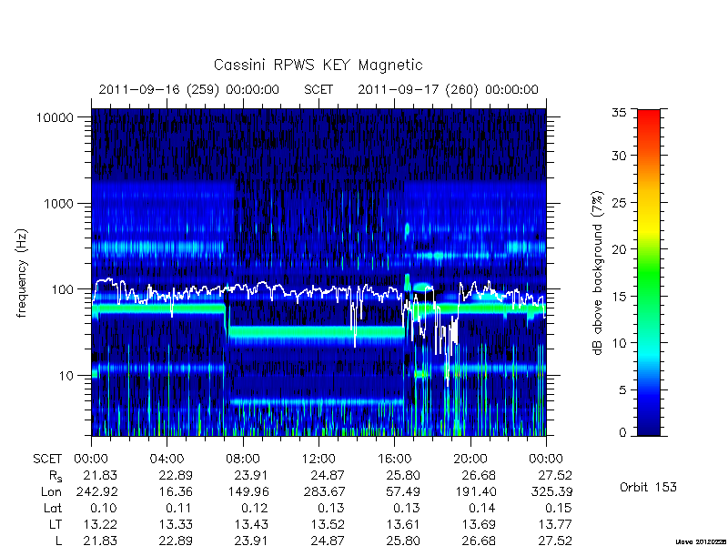The height and width of the screenshot is (546, 728).
Task: Click the Lon value 57.49
Action: coord(403,491)
